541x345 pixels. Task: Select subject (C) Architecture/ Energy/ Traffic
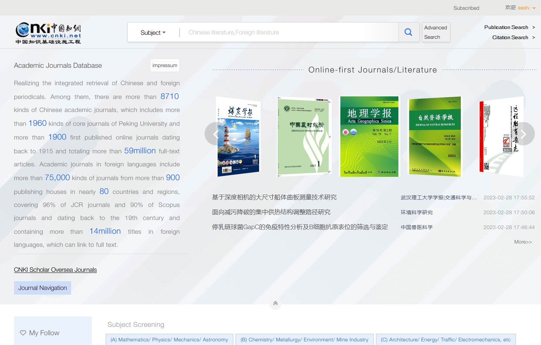tap(446, 340)
